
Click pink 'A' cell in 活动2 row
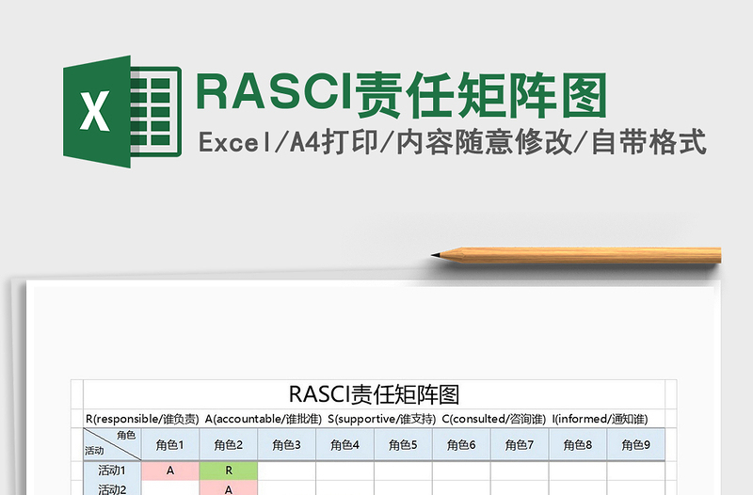coord(229,488)
